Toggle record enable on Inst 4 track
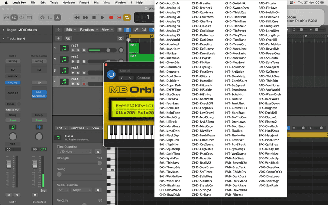 pyautogui.click(x=84, y=84)
